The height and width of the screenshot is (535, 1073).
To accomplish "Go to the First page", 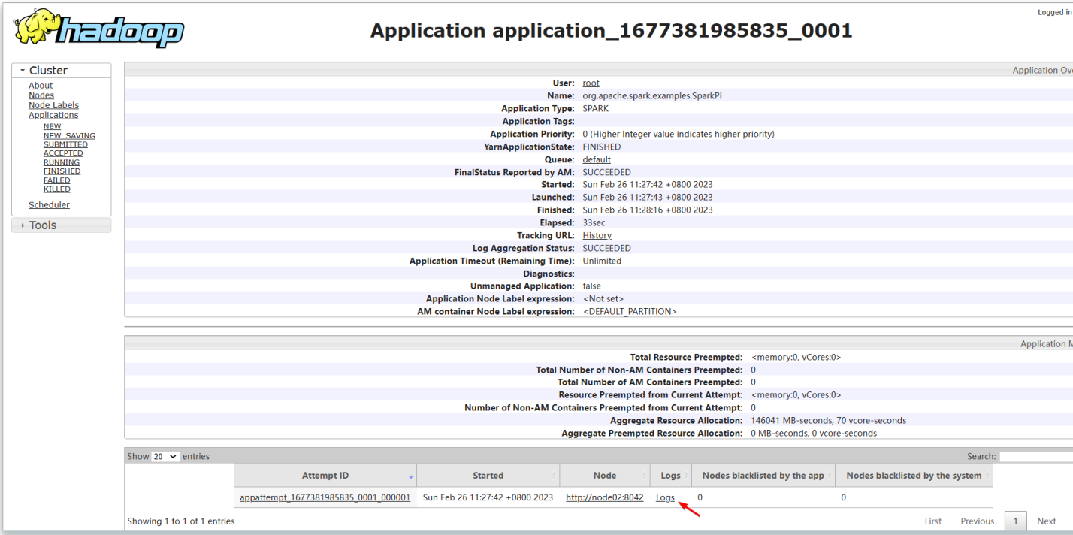I will pyautogui.click(x=933, y=521).
